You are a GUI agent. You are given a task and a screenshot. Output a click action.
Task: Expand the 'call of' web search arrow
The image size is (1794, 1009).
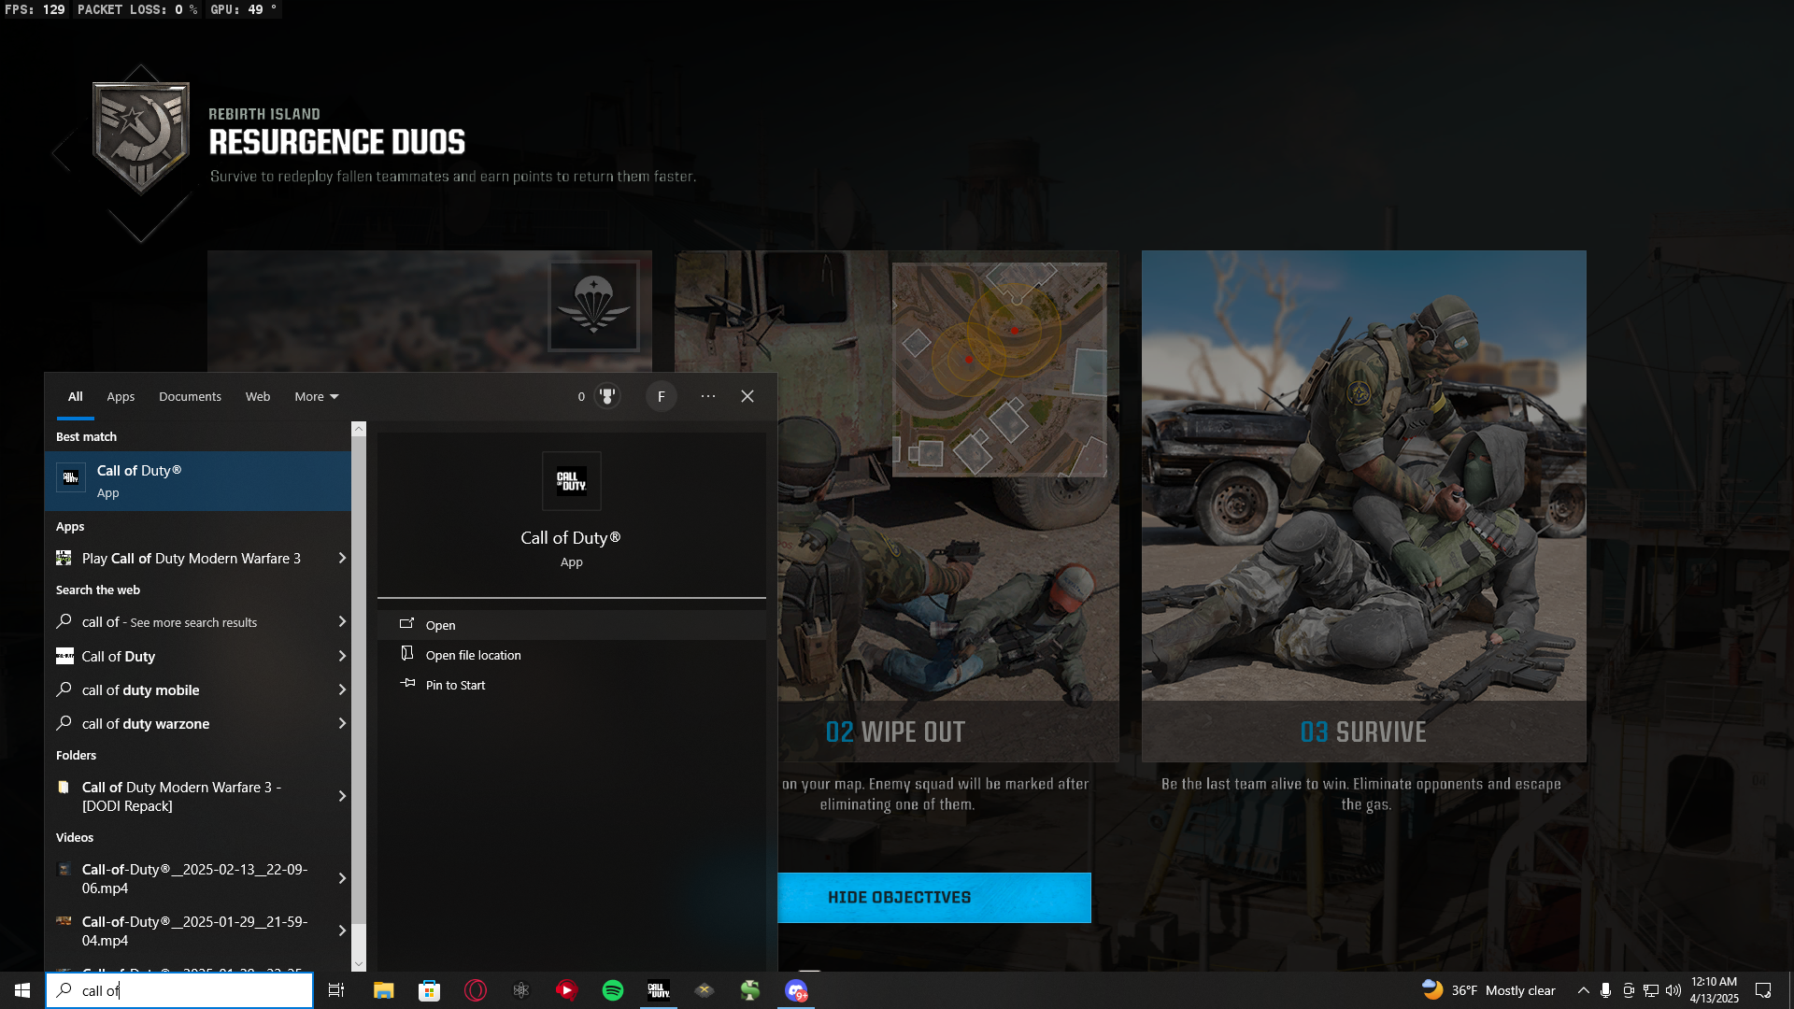(x=342, y=621)
